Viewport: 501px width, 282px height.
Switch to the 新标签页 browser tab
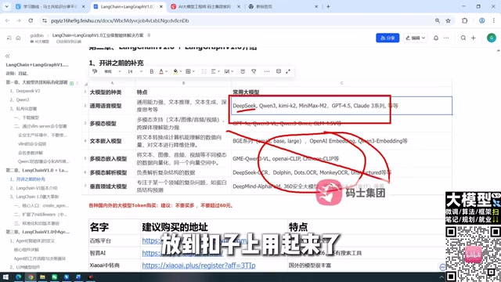(283, 6)
